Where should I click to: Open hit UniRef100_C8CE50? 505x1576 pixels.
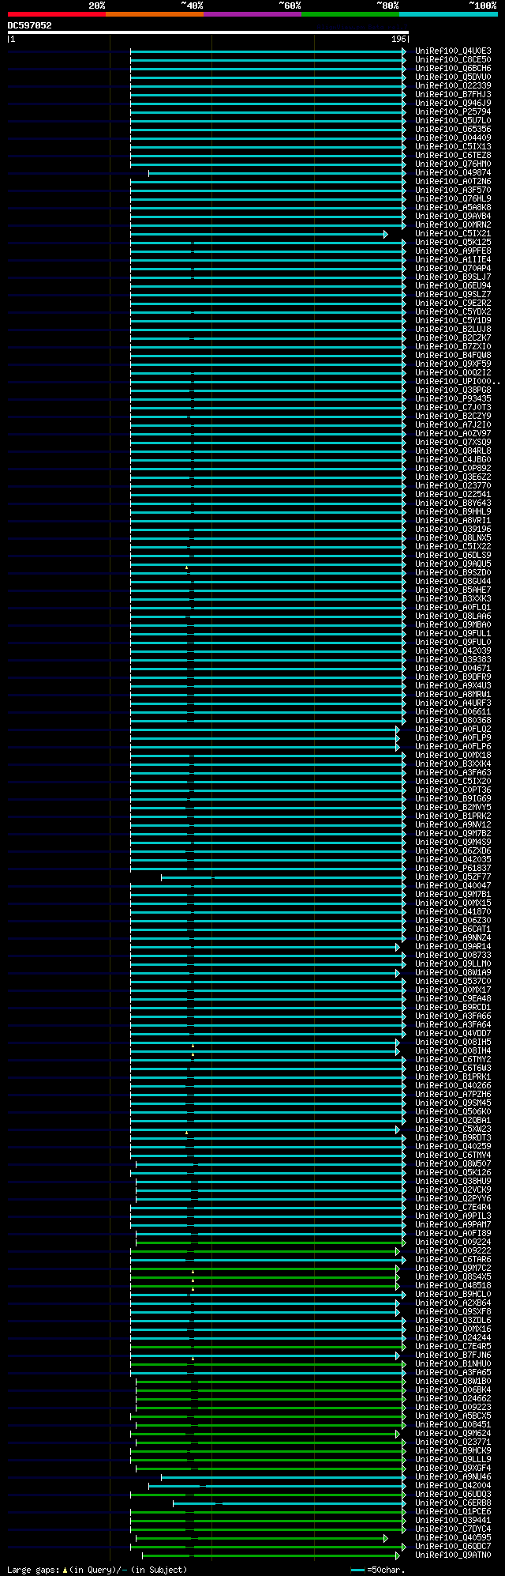coord(453,59)
